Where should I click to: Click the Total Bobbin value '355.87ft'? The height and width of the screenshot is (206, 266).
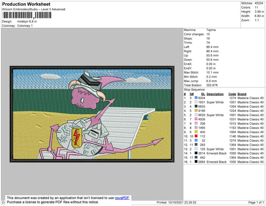[x=212, y=85]
